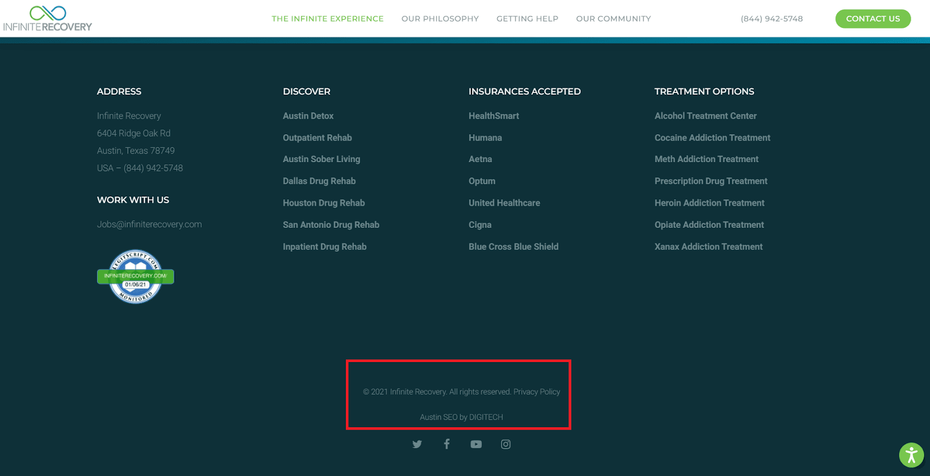Viewport: 930px width, 476px height.
Task: Visit the Cocaine Addiction Treatment link
Action: [712, 138]
